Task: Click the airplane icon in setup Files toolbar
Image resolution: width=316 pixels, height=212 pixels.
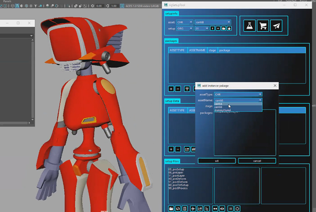Action: click(193, 209)
